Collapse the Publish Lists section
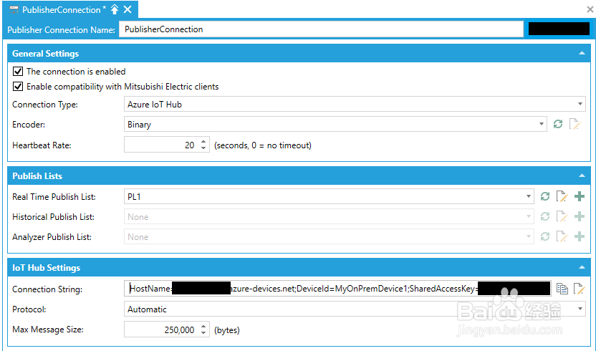Viewport: 596px width, 351px height. pos(582,175)
